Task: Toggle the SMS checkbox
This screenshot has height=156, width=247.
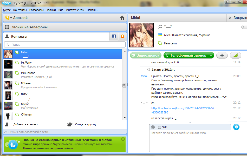Action: click(160, 127)
